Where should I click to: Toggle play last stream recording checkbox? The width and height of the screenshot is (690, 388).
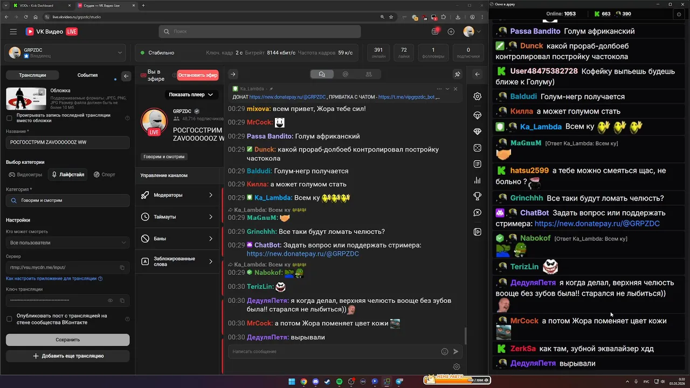pyautogui.click(x=9, y=118)
